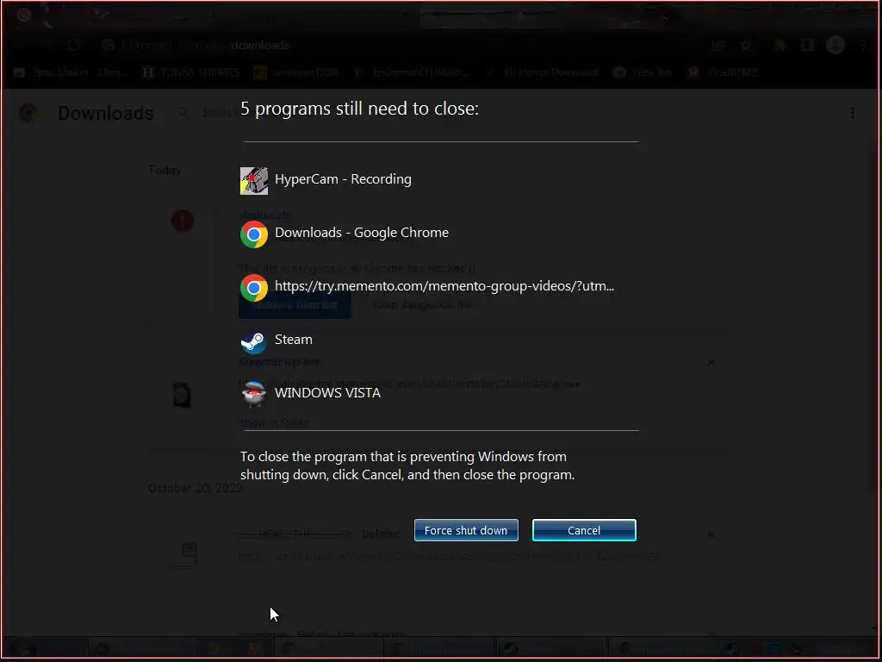Image resolution: width=882 pixels, height=662 pixels.
Task: Select the 'WINDOWS VISTA' entry text
Action: point(327,393)
